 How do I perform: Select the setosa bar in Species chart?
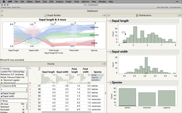127,97
